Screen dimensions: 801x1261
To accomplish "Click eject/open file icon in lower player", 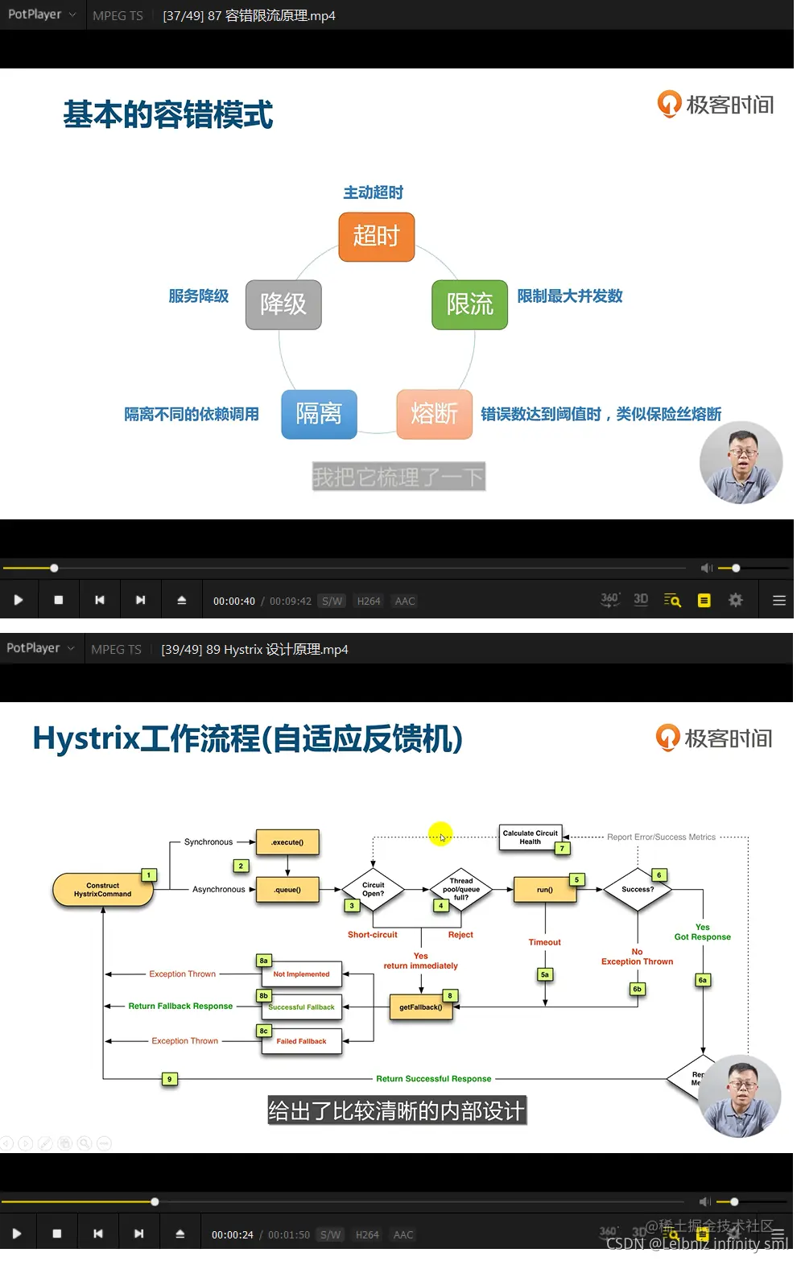I will (180, 1234).
